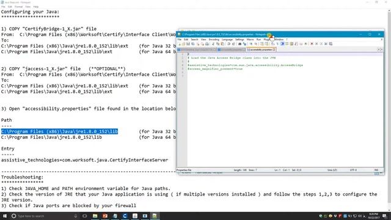391x220 pixels.
Task: Open the Action Center notification icon
Action: [384, 216]
